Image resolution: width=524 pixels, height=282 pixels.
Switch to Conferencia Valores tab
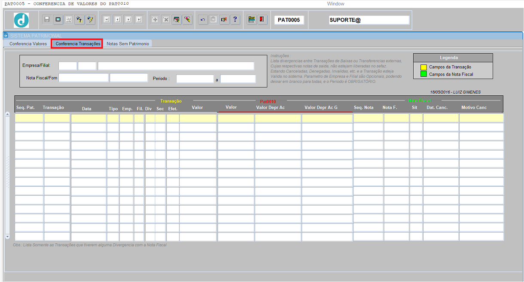[x=28, y=44]
